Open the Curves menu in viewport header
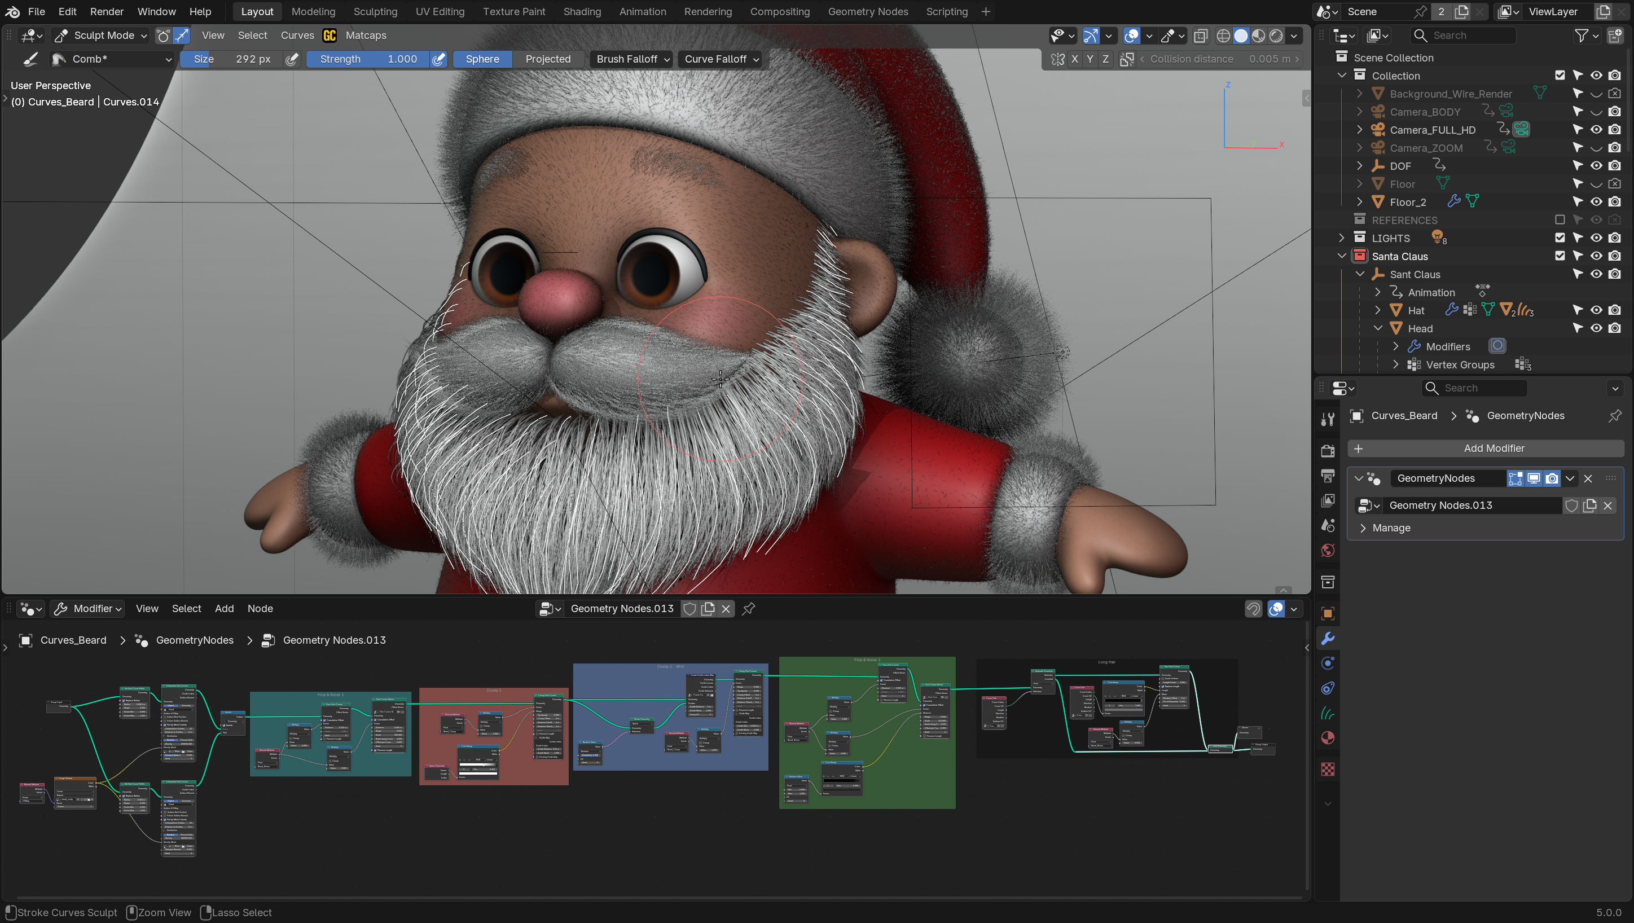This screenshot has height=923, width=1634. tap(297, 36)
